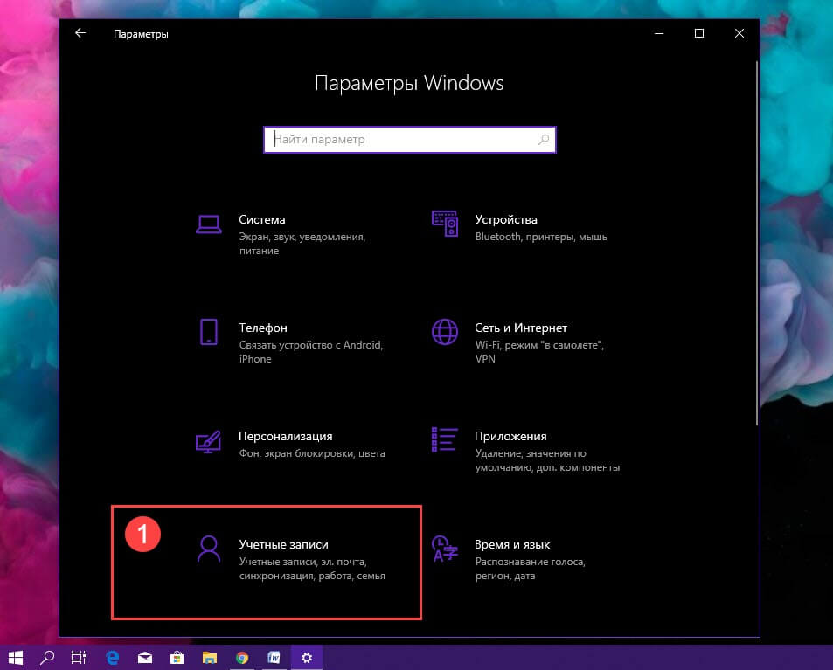Open Task View on the taskbar
Screen dimensions: 833x670
coord(78,658)
